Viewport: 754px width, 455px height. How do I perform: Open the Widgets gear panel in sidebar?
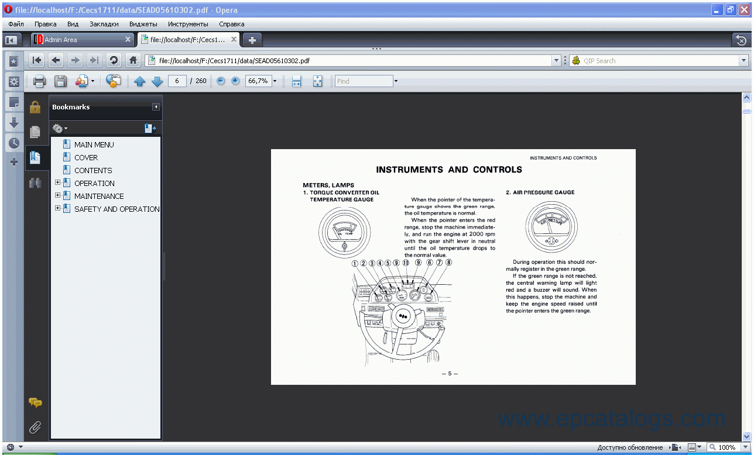[14, 81]
